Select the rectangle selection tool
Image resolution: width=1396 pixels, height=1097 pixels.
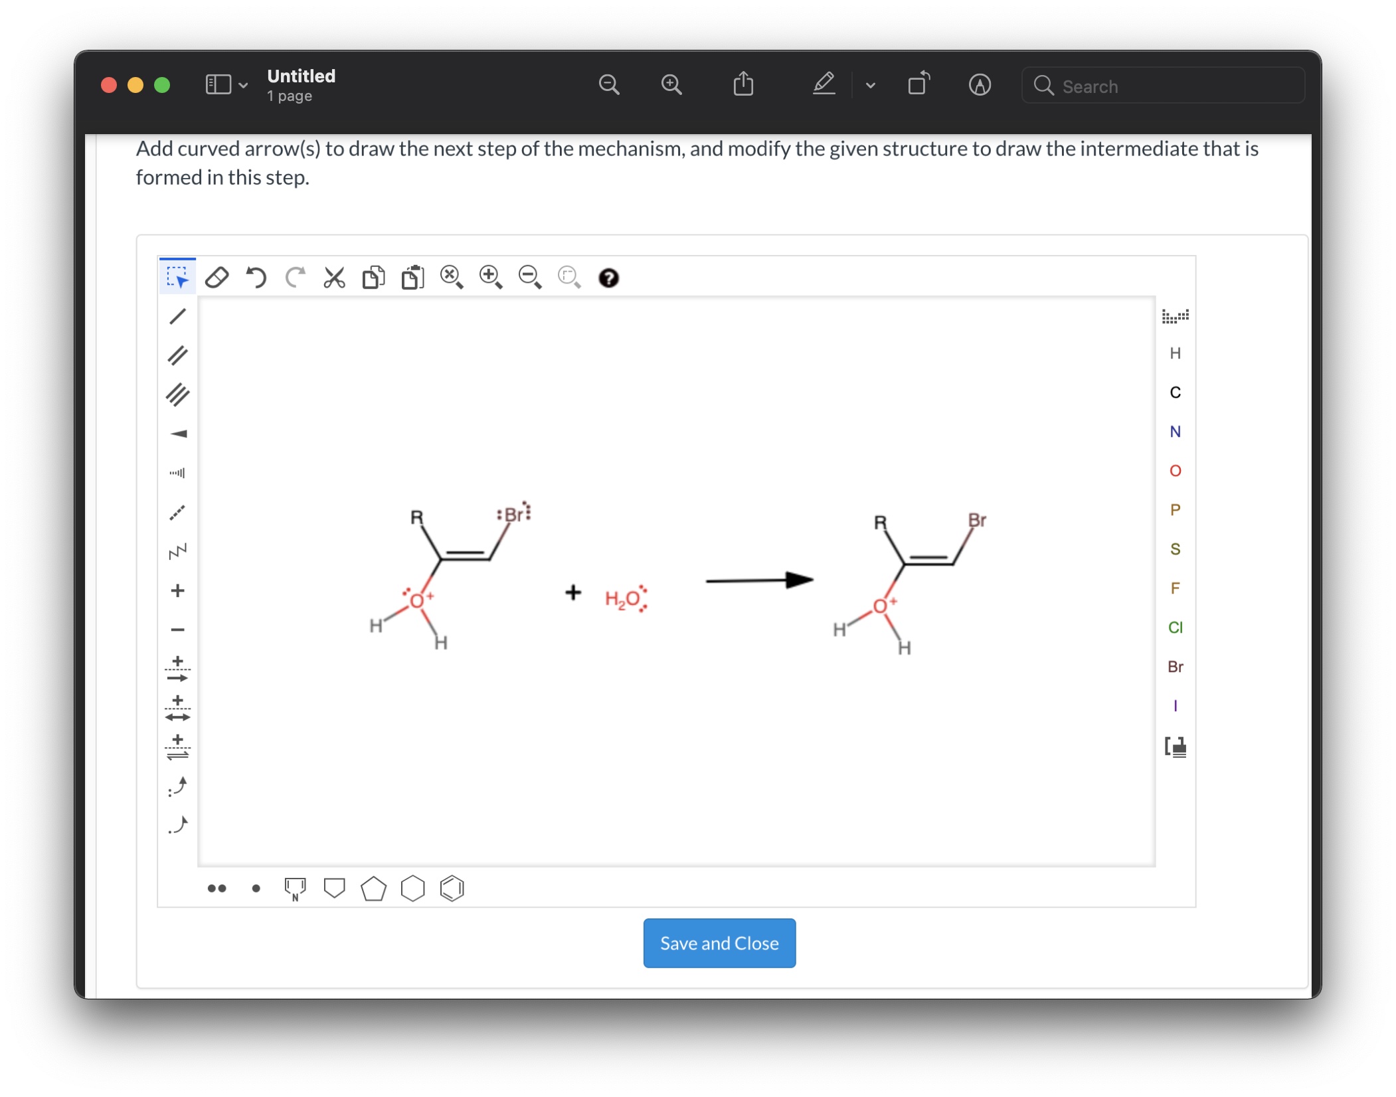point(179,277)
